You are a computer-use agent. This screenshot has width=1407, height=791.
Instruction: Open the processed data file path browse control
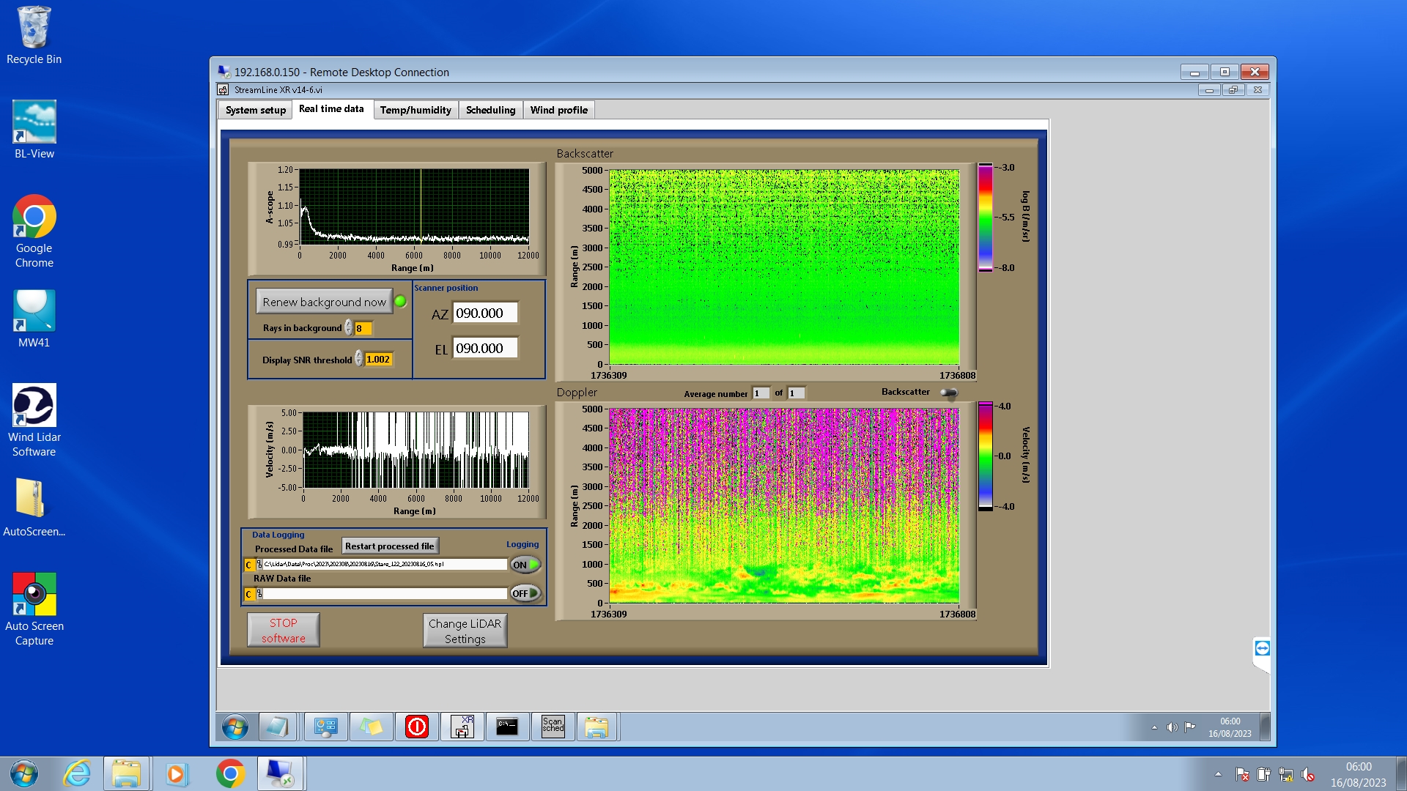coord(259,565)
